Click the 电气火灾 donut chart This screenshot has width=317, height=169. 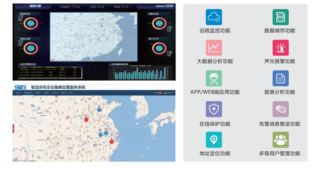tap(159, 49)
